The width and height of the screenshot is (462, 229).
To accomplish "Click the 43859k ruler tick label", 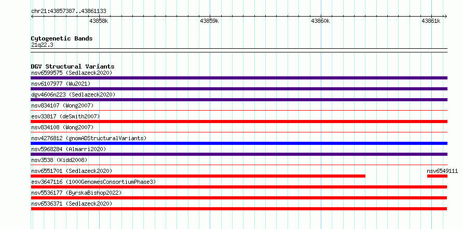I will pos(210,21).
